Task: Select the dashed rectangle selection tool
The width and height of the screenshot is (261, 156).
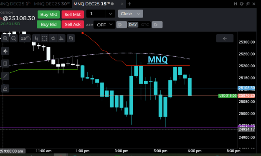Action: coord(44,38)
